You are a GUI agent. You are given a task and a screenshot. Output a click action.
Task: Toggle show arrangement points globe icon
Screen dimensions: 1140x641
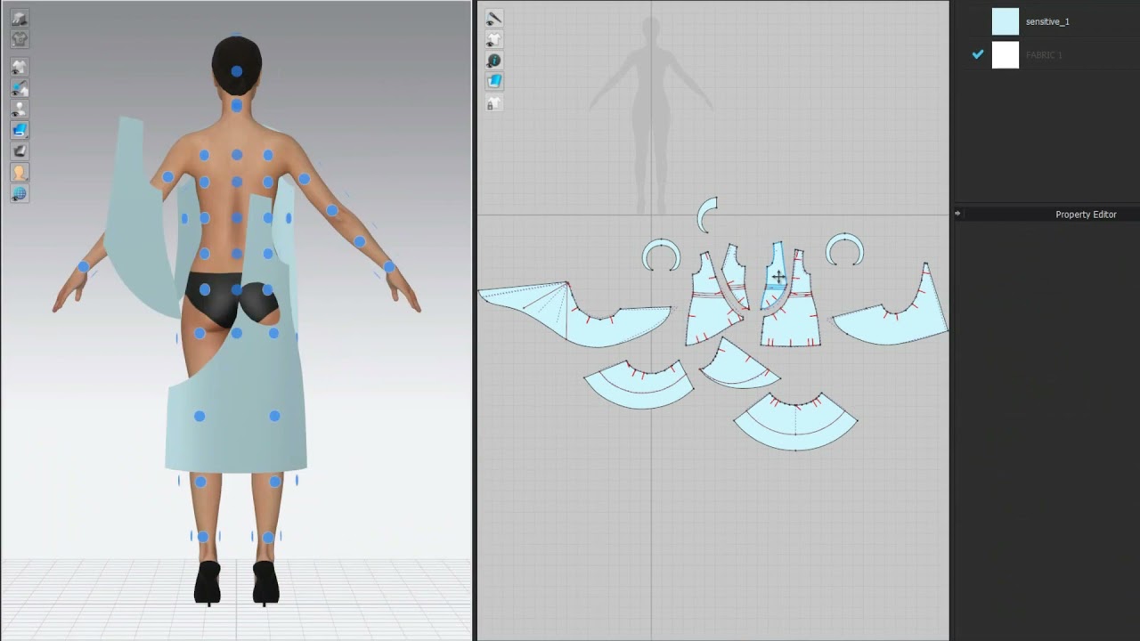point(19,193)
